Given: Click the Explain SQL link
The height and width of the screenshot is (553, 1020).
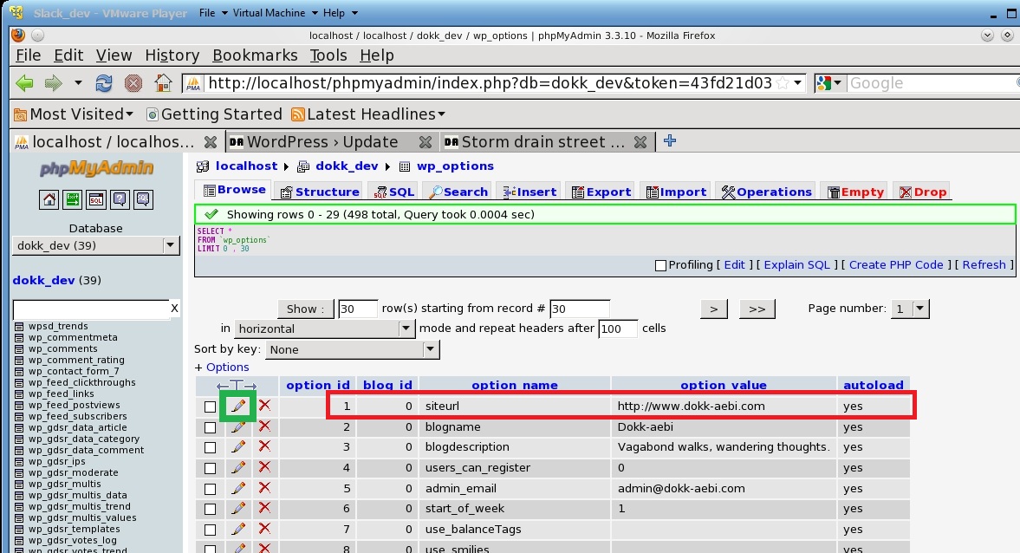Looking at the screenshot, I should pos(796,265).
